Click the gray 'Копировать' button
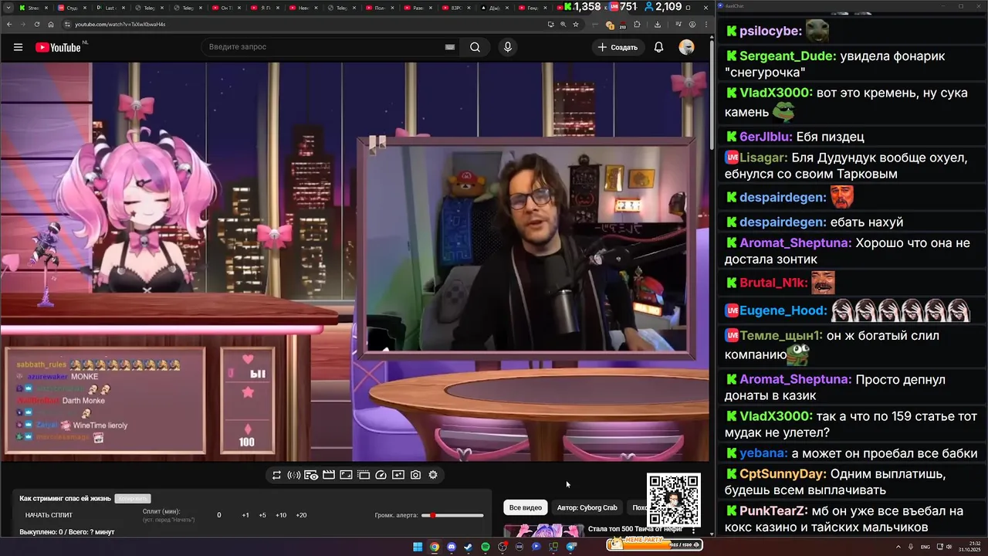Image resolution: width=988 pixels, height=556 pixels. pyautogui.click(x=132, y=499)
